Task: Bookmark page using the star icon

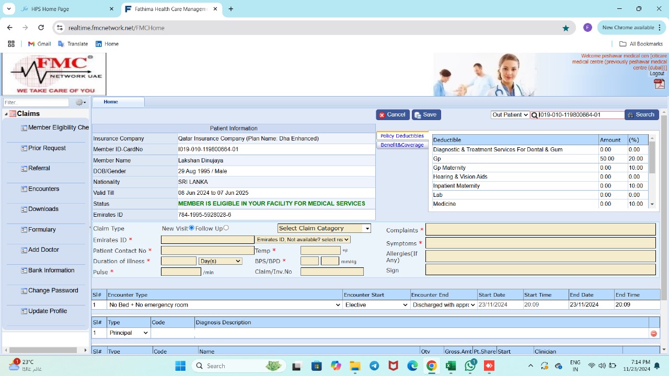Action: click(566, 28)
